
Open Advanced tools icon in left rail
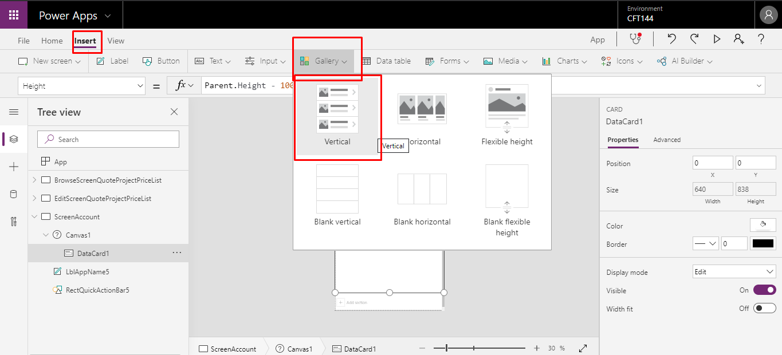(14, 222)
